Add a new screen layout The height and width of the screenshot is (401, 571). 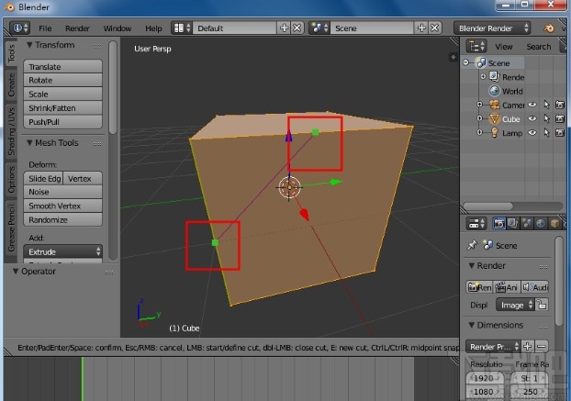pos(284,28)
